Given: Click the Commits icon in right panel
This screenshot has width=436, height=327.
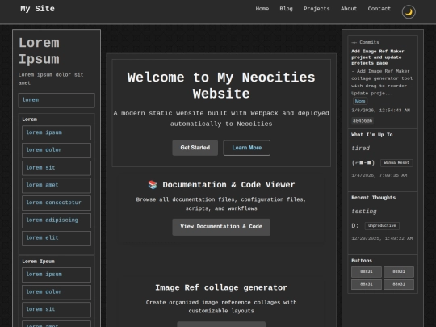Looking at the screenshot, I should point(354,42).
